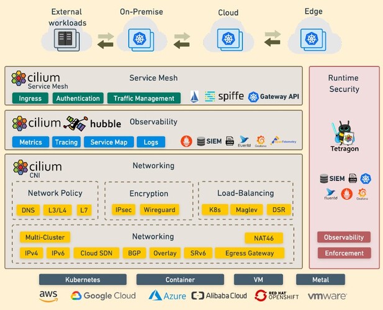The height and width of the screenshot is (310, 383).
Task: Click Prometheus icon under Runtime Security
Action: tap(346, 194)
